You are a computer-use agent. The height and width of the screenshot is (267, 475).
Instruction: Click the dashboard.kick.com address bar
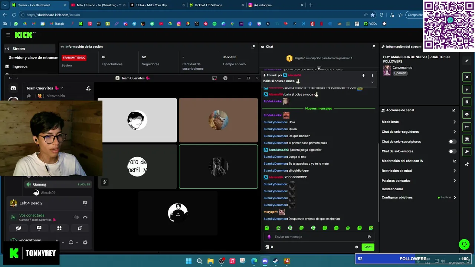[193, 15]
